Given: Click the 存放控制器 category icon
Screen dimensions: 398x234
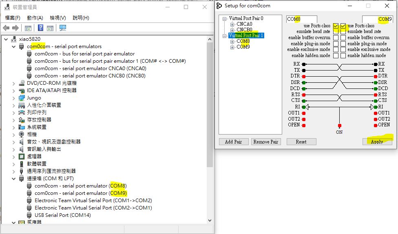Looking at the screenshot, I should click(x=22, y=120).
